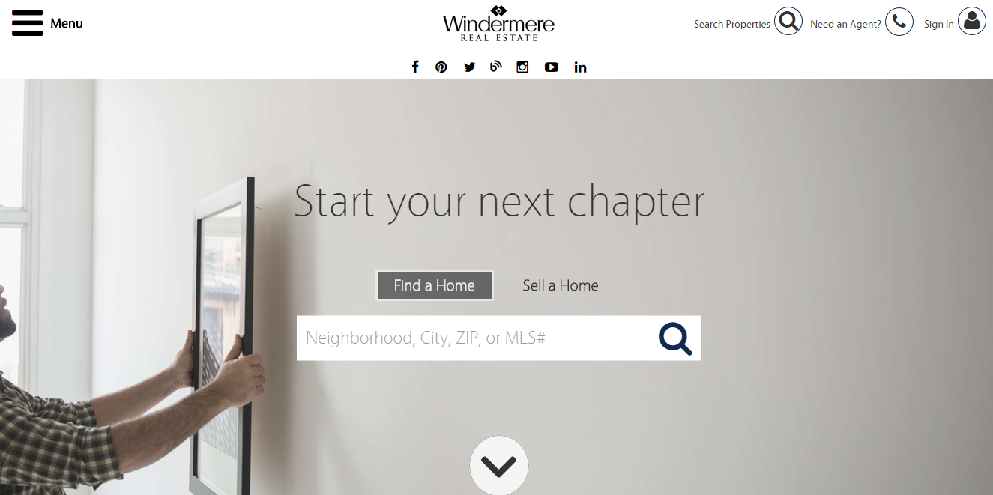
Task: Click the Need an Agent? text link
Action: pos(845,25)
